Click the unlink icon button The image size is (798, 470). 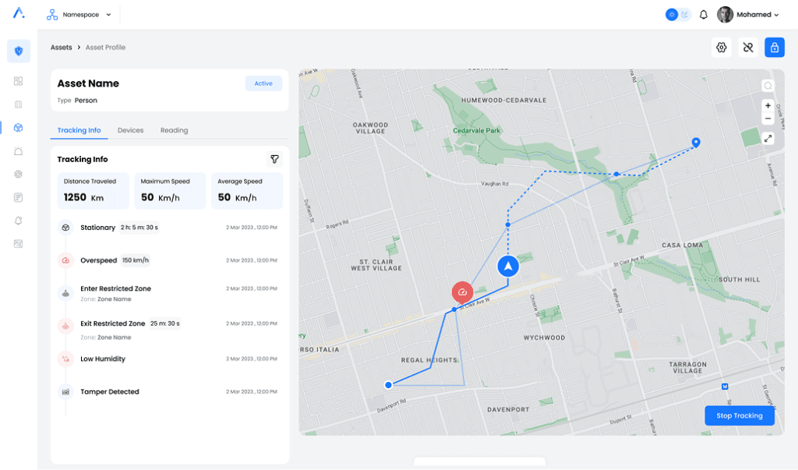[x=748, y=48]
